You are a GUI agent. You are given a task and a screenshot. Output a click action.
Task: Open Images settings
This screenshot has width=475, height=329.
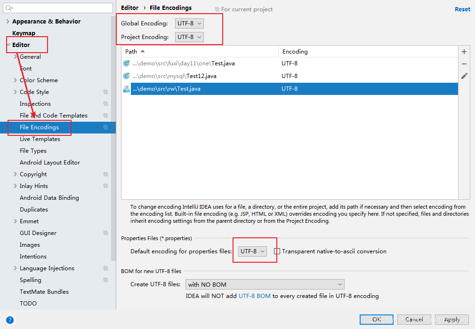click(30, 244)
